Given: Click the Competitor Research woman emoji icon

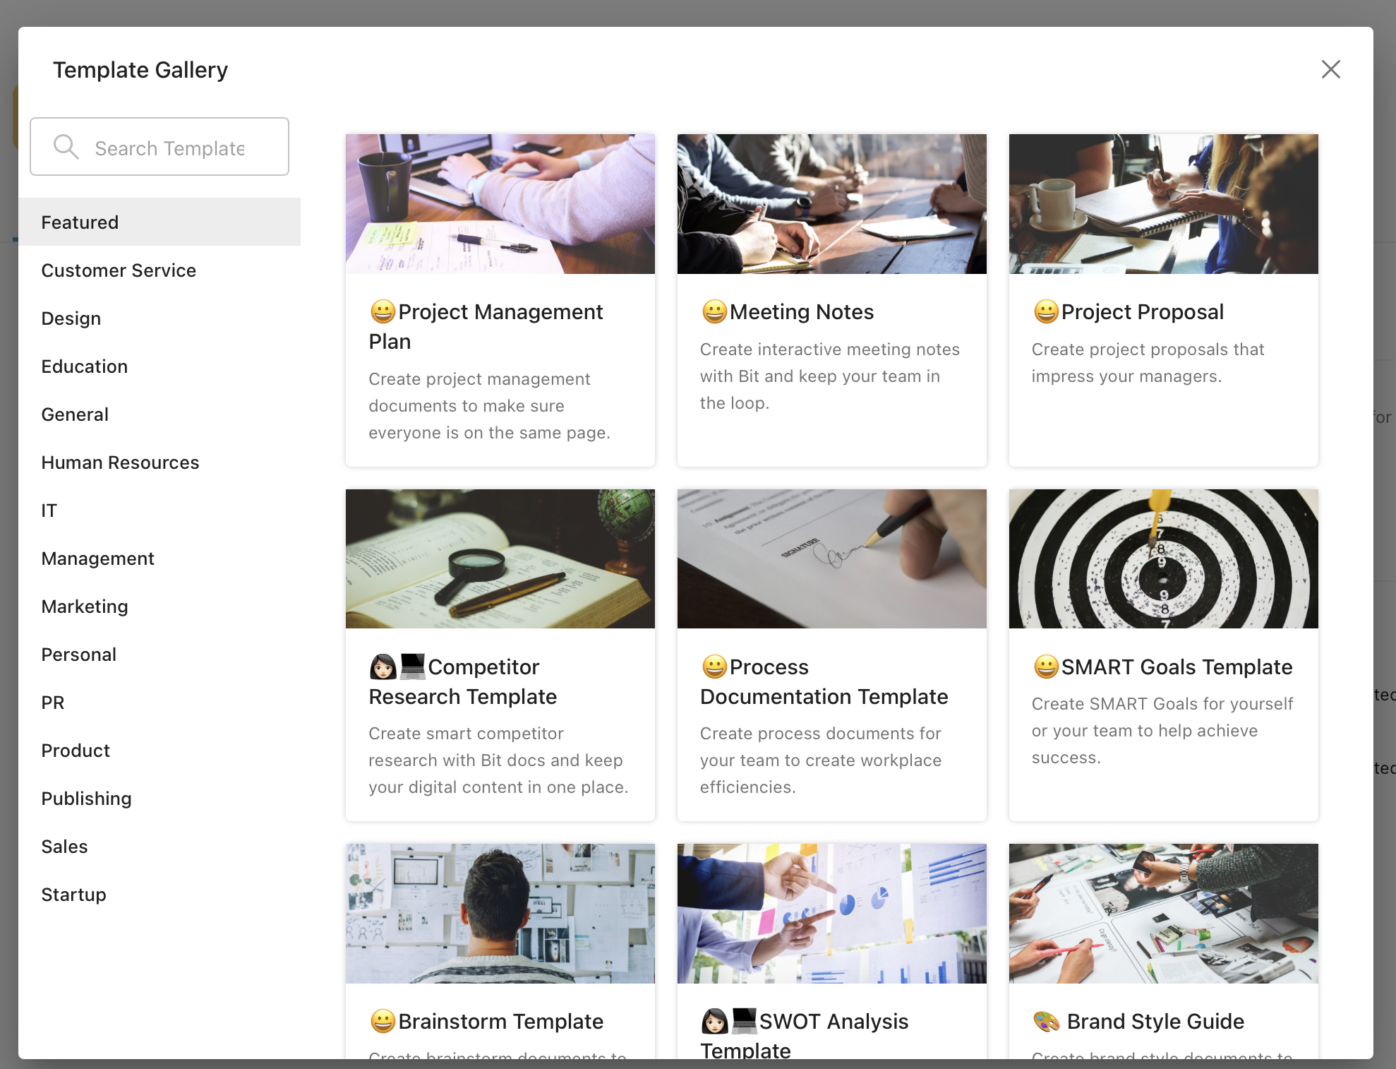Looking at the screenshot, I should click(x=383, y=667).
